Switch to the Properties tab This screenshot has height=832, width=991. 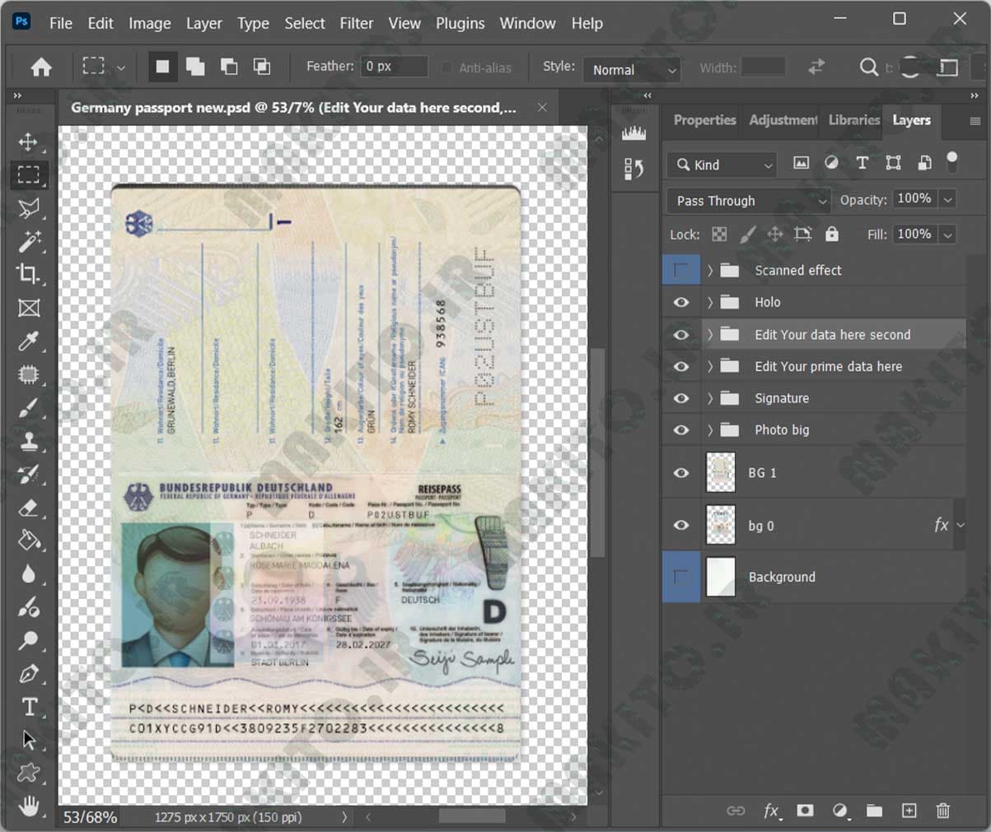[x=704, y=120]
